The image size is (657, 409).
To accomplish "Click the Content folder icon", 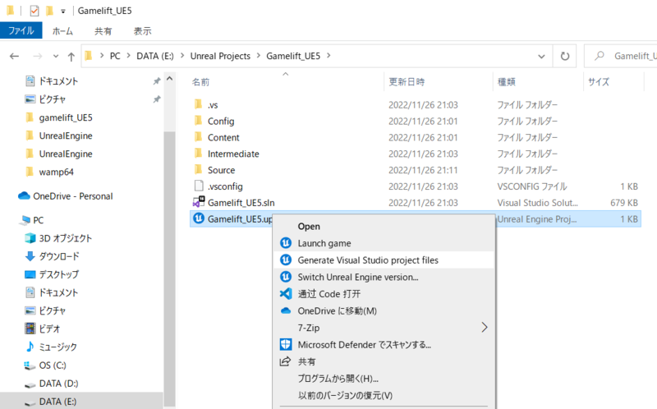I will tap(199, 137).
